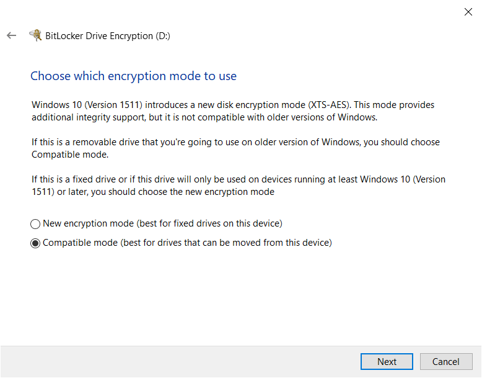
Task: Click the back arrow icon
Action: point(11,36)
